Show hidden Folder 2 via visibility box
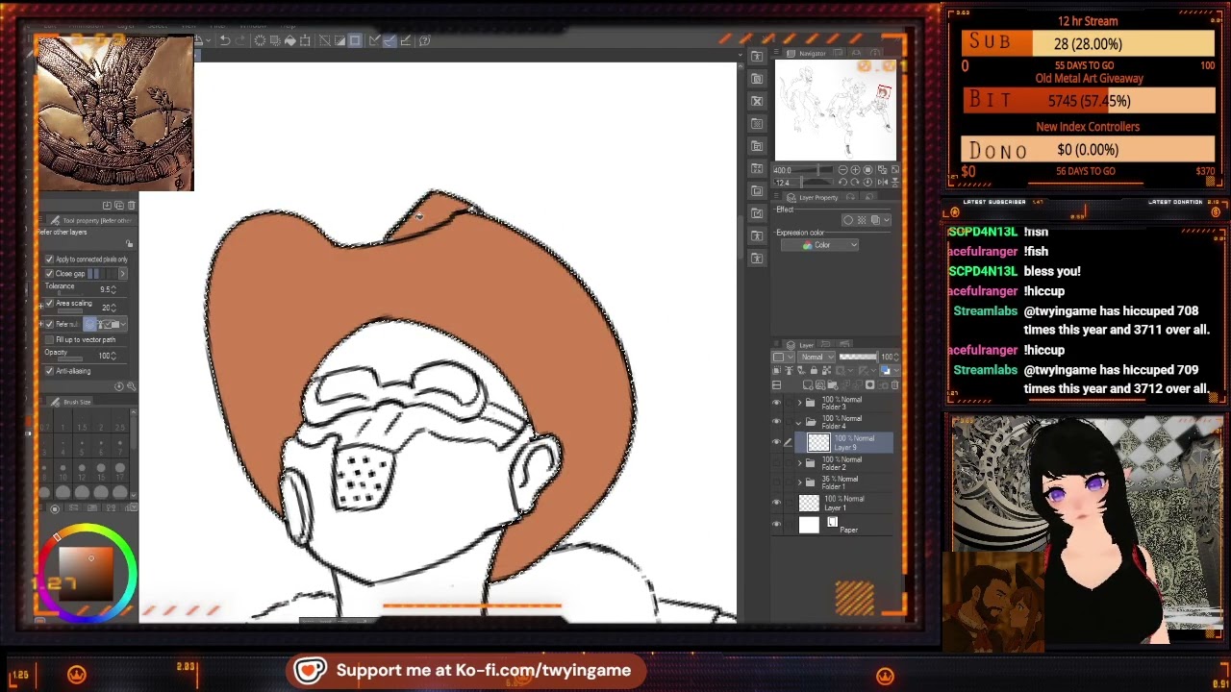 pyautogui.click(x=777, y=463)
